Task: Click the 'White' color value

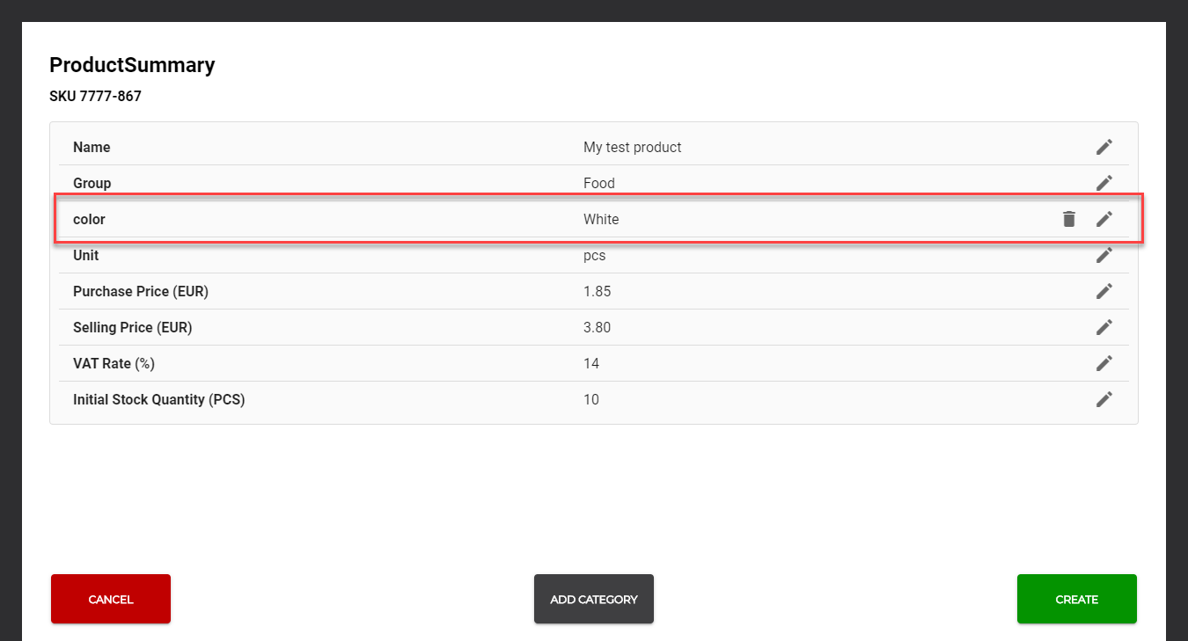Action: [x=601, y=220]
